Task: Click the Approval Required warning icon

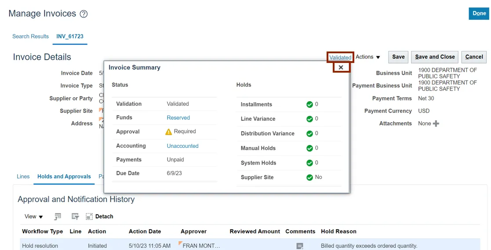Action: coord(168,132)
